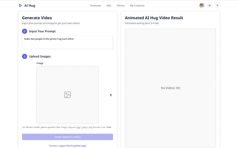Click the AI Hug brand name text

point(30,6)
